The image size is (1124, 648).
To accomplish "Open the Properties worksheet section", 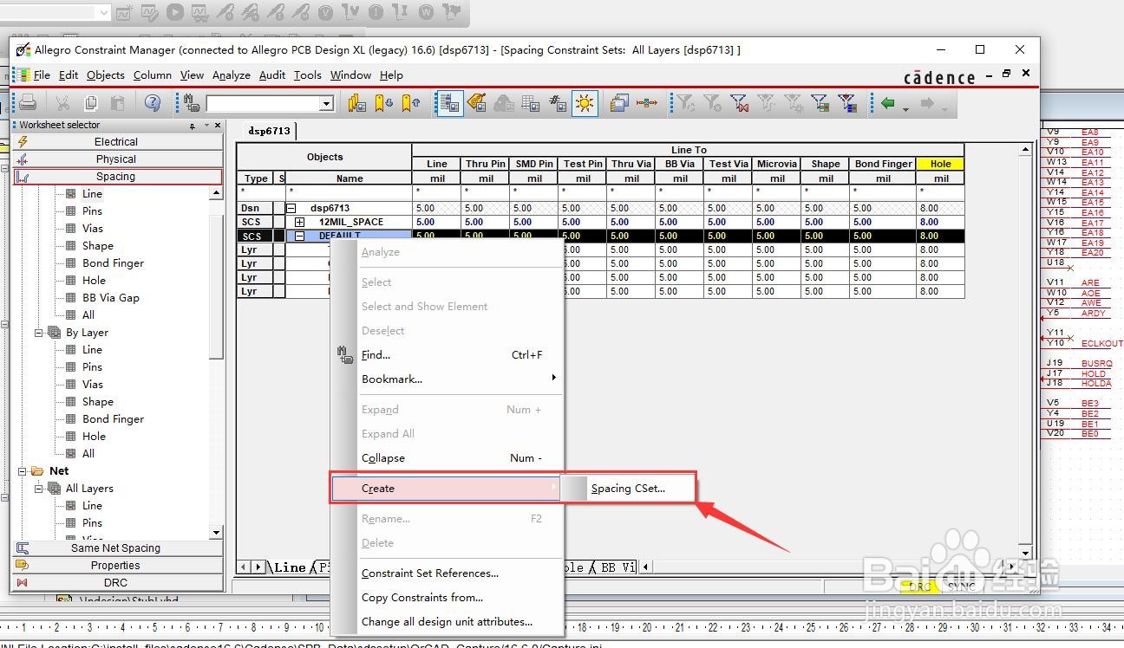I will tap(116, 565).
